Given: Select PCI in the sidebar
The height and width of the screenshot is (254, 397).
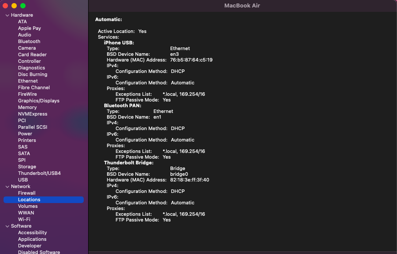Looking at the screenshot, I should 22,120.
